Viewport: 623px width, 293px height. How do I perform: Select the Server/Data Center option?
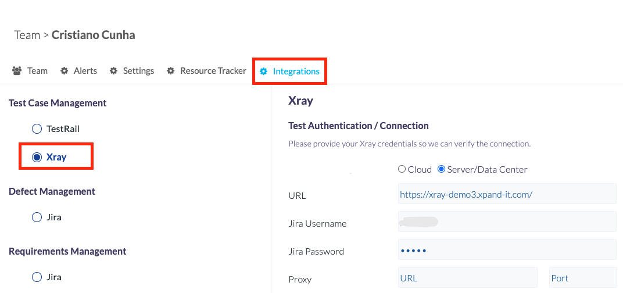click(441, 169)
